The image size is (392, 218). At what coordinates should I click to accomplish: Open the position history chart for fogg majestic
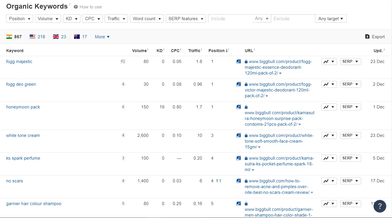[329, 62]
